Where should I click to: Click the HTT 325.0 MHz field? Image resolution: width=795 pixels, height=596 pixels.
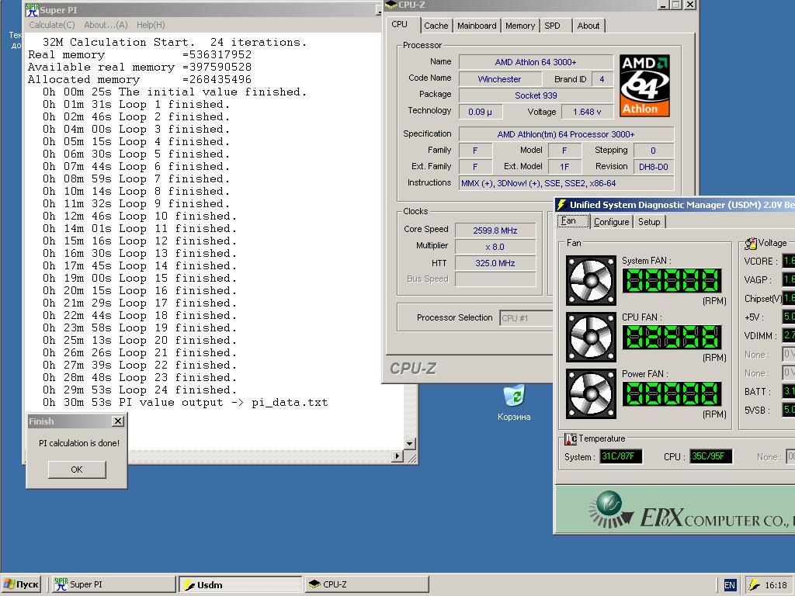[x=495, y=263]
